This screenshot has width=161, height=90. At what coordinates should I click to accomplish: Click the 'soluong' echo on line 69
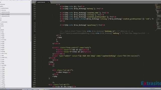click(82, 15)
